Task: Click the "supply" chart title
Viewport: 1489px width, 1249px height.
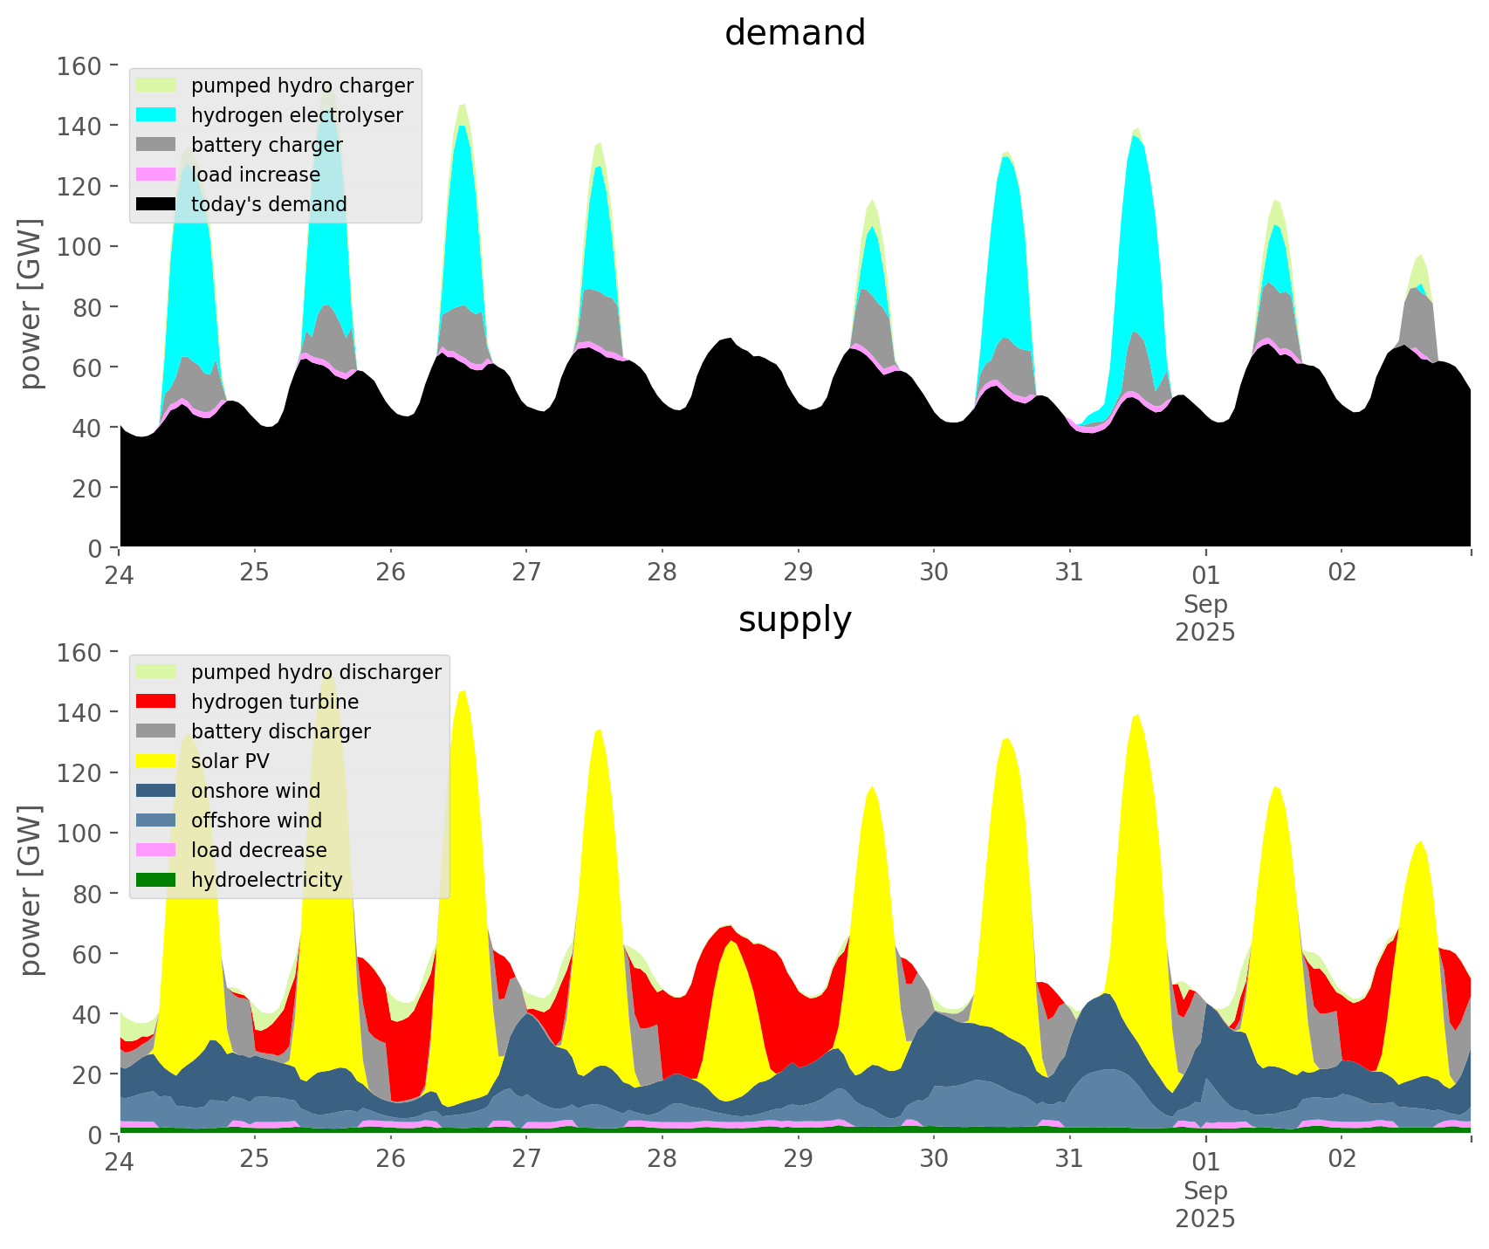Action: tap(794, 620)
